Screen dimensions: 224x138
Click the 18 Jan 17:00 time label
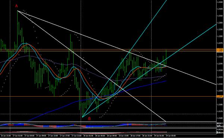(135, 136)
